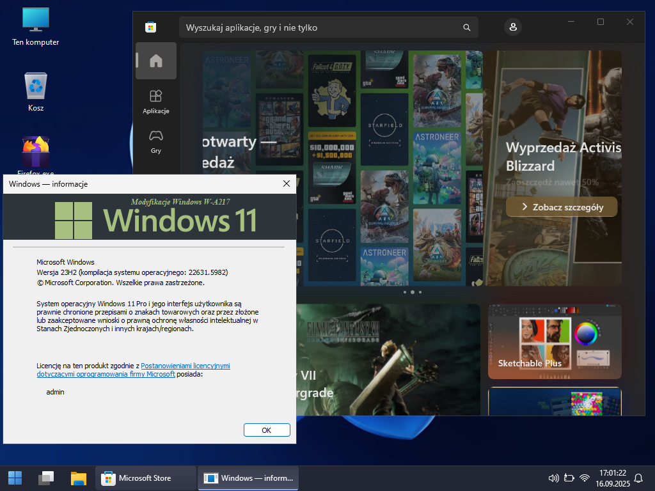655x491 pixels.
Task: Open the Postanowieniami licencyjnymi license link
Action: (185, 366)
